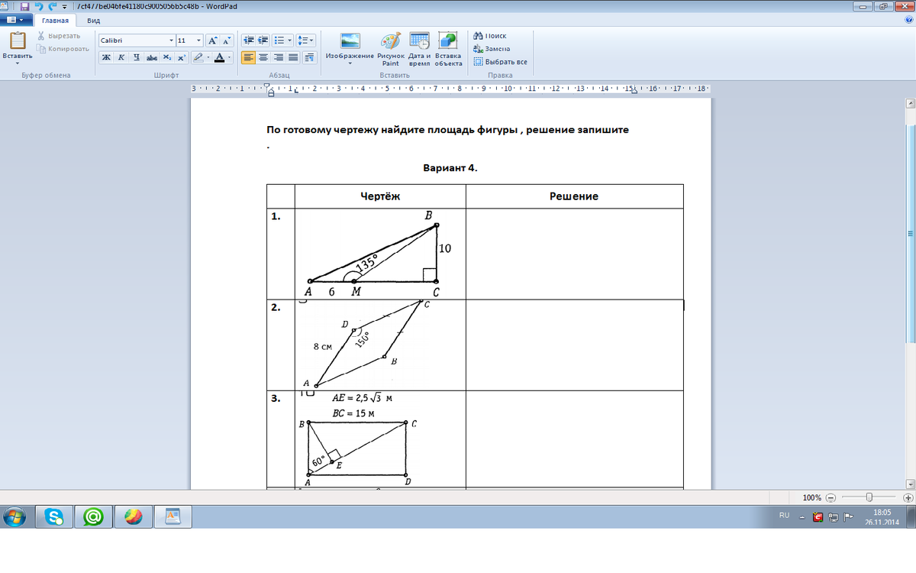This screenshot has width=916, height=573.
Task: Toggle italic (К) formatting
Action: [121, 57]
